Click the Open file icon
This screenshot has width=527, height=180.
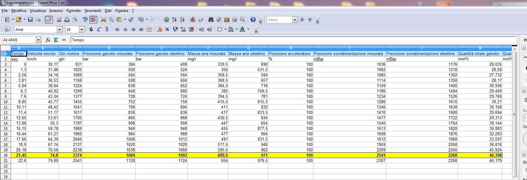pos(19,20)
